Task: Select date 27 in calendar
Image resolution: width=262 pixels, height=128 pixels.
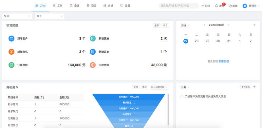Action: 186,41
